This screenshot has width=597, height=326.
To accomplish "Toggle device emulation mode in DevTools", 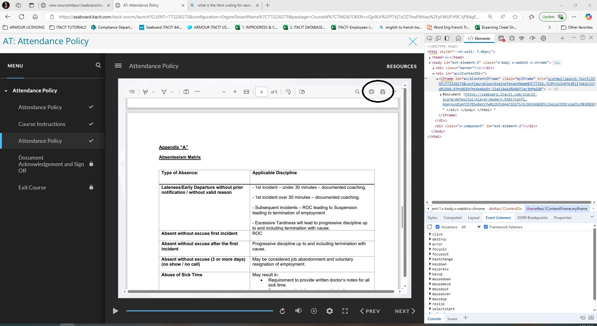I will point(438,38).
